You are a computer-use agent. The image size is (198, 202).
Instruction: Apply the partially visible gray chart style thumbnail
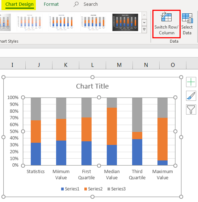pyautogui.click(x=5, y=22)
